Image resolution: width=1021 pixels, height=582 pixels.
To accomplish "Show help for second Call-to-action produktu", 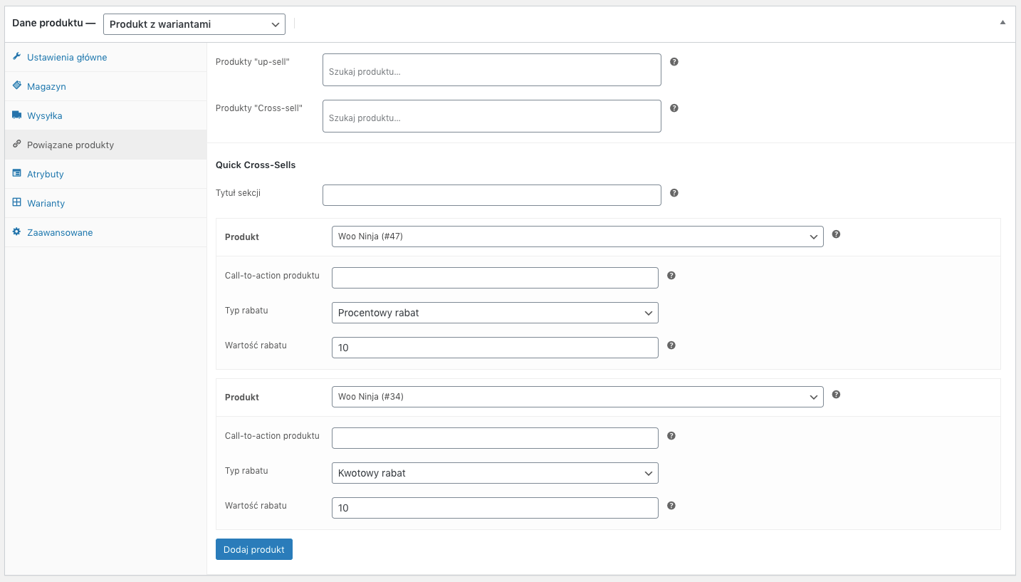I will tap(671, 436).
